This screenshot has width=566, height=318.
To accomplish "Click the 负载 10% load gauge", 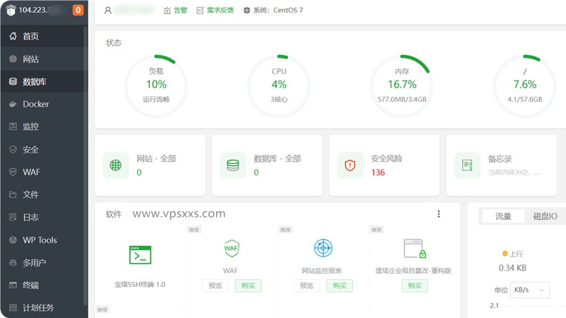I will [156, 86].
